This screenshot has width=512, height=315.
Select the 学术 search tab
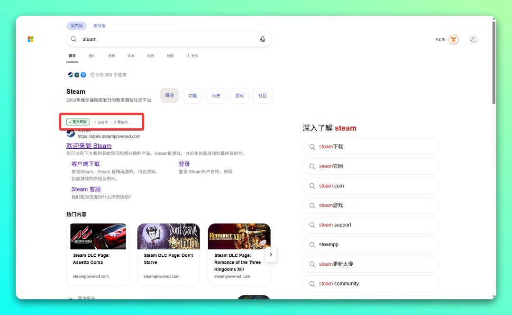pyautogui.click(x=131, y=56)
